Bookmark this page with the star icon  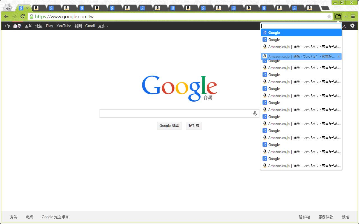pos(329,17)
